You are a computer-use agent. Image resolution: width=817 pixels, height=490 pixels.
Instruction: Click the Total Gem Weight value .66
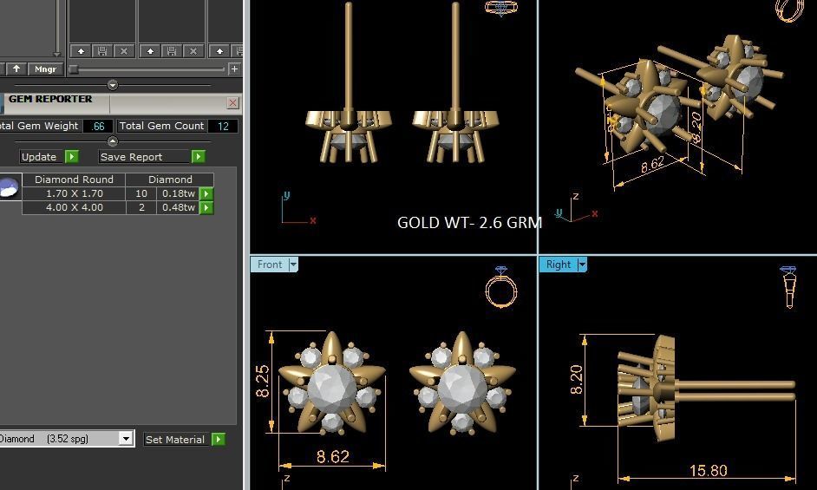tap(98, 126)
